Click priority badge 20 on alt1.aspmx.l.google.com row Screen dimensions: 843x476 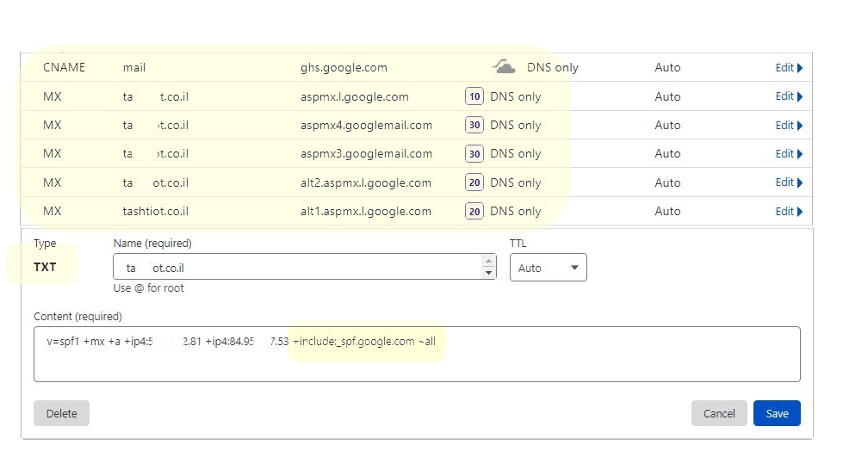[474, 211]
